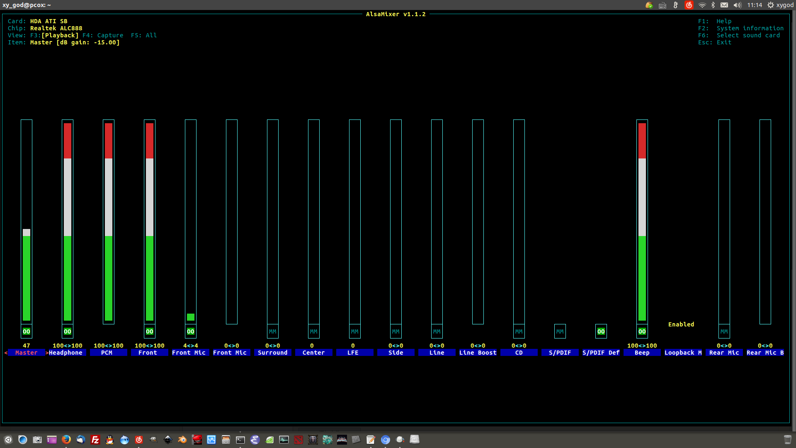The height and width of the screenshot is (448, 796).
Task: Toggle mute indicator under Front channel
Action: tap(150, 331)
